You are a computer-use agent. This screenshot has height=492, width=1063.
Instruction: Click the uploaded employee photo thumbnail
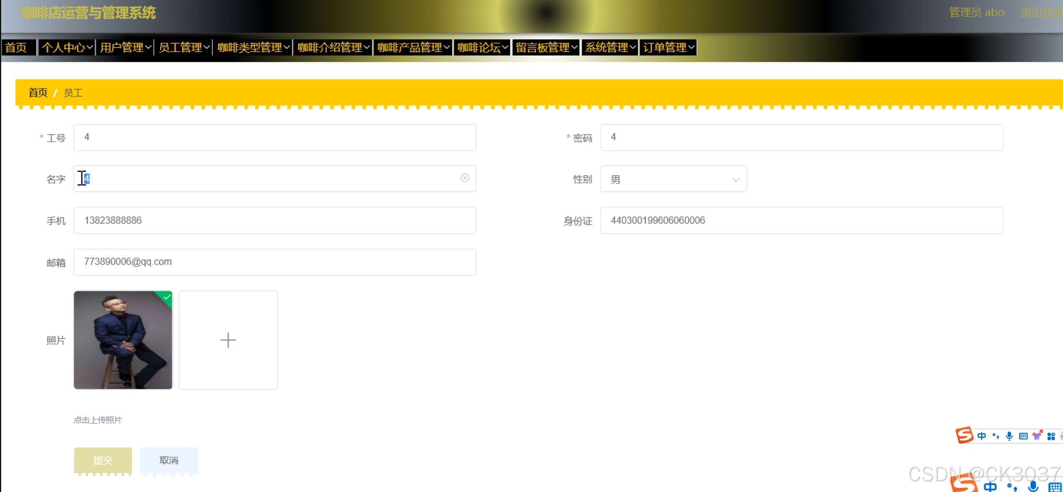tap(123, 340)
